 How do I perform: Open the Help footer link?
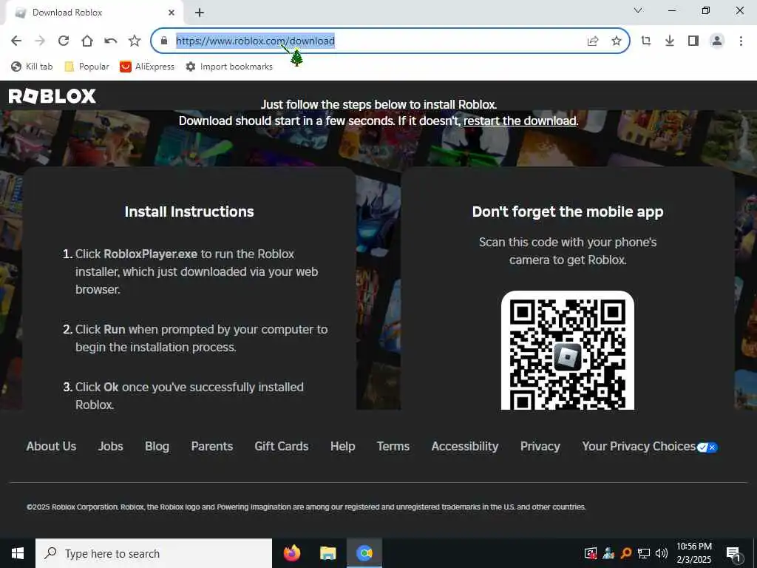[343, 446]
